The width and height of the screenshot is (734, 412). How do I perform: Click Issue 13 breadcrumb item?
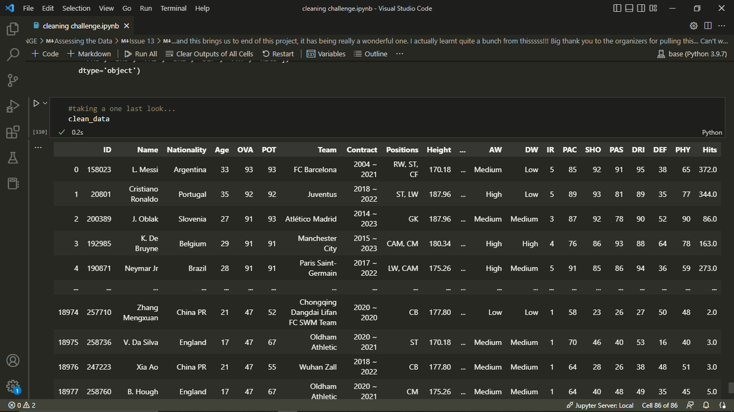tap(138, 41)
